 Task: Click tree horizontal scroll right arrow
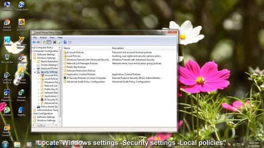coord(56,125)
